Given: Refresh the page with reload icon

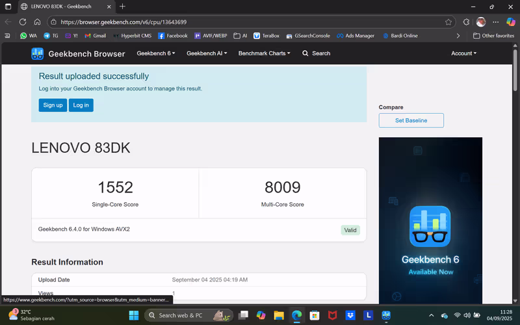Looking at the screenshot, I should coord(23,21).
